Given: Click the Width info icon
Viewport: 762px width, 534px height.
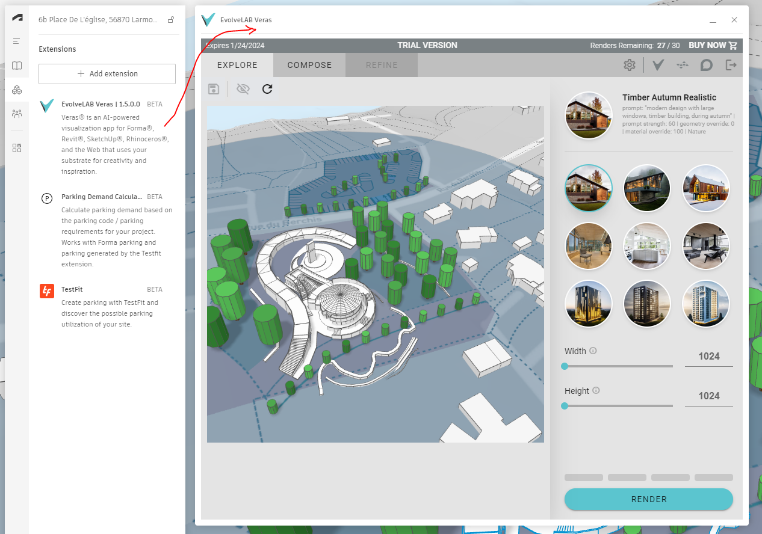Looking at the screenshot, I should click(593, 351).
